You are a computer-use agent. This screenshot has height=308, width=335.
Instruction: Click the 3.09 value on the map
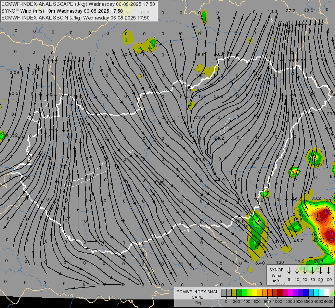point(14,73)
